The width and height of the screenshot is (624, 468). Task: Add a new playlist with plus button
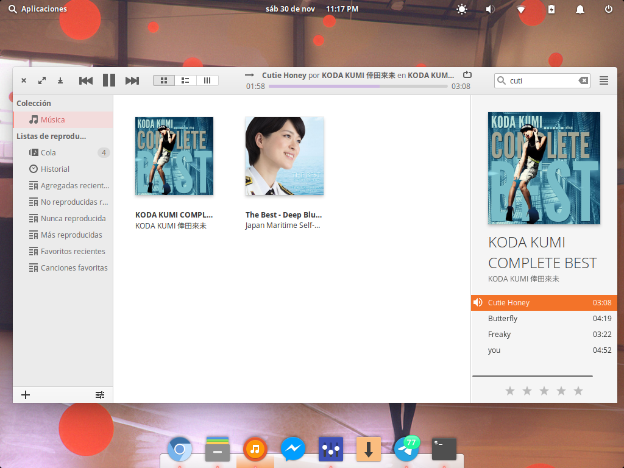click(26, 395)
